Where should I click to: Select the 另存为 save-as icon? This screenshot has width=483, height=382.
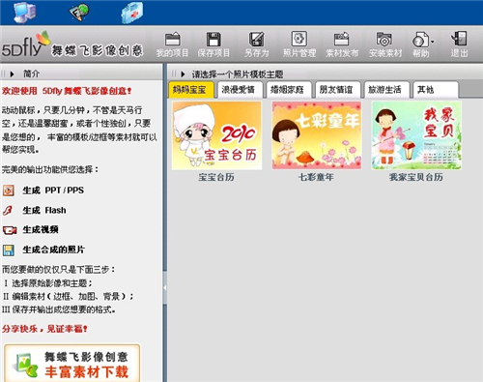click(256, 40)
